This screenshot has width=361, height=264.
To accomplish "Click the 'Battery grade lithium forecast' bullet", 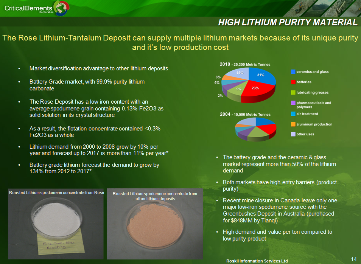I will point(94,168).
